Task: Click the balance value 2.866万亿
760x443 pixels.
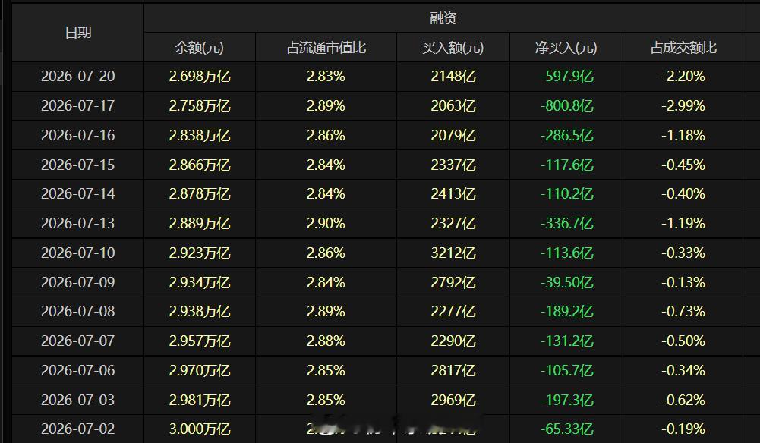Action: [x=199, y=165]
